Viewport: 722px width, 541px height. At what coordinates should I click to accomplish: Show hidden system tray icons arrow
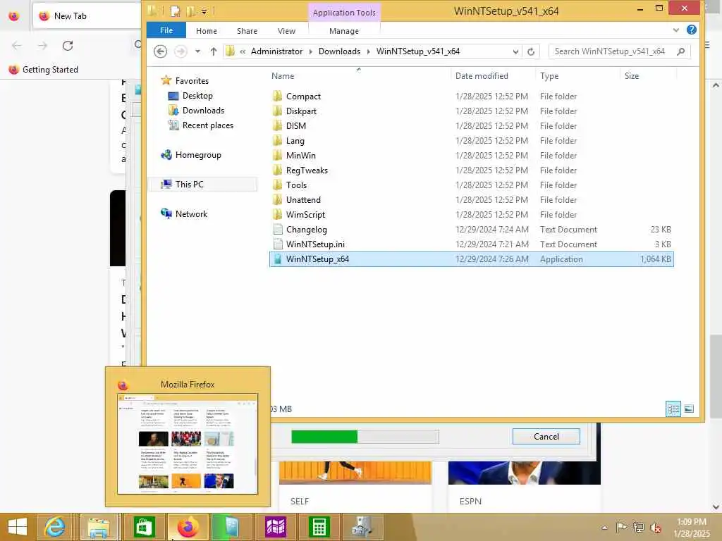click(604, 527)
